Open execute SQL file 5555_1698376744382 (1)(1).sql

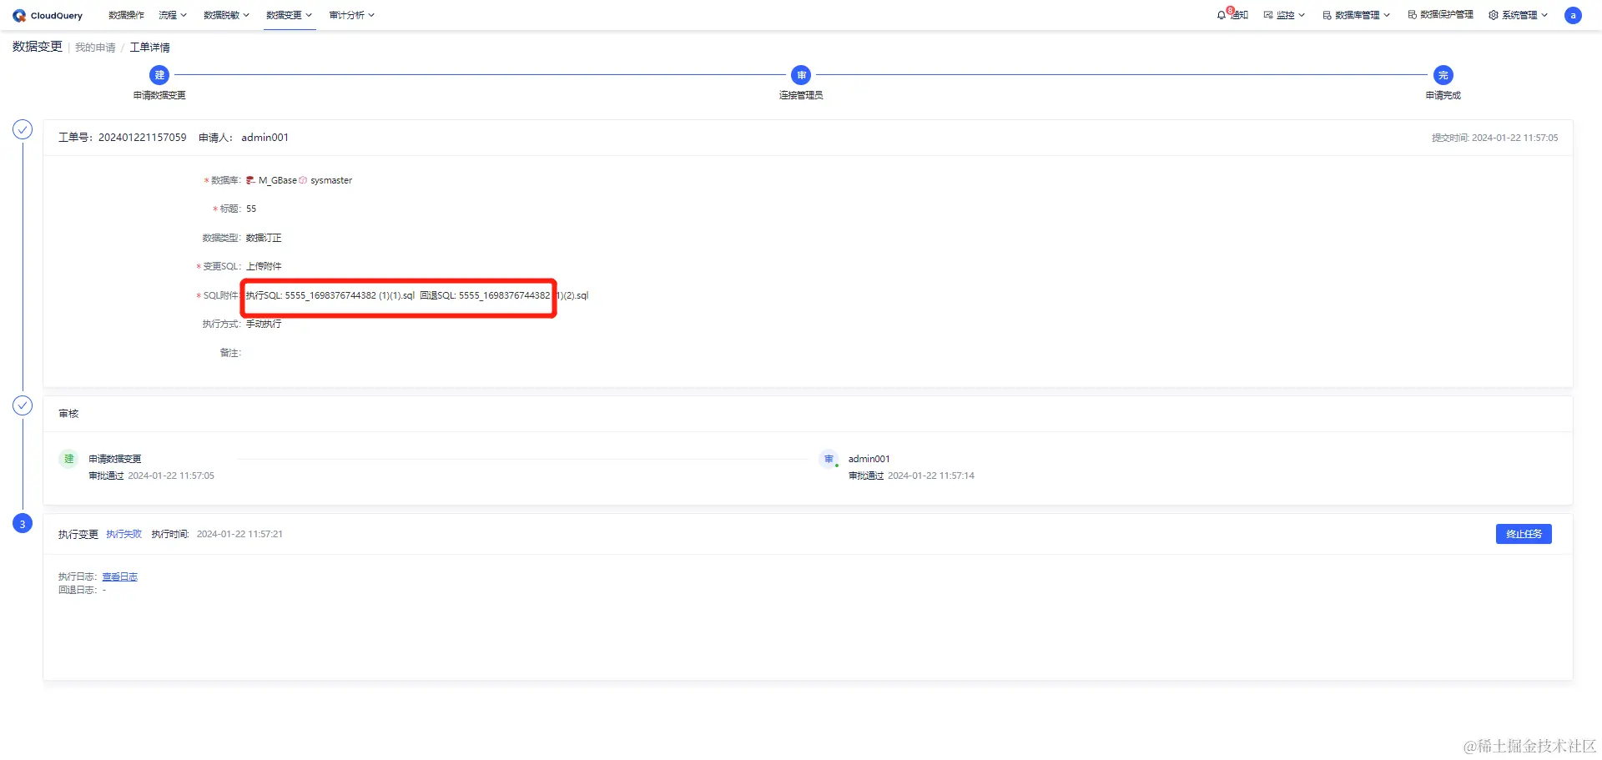click(x=350, y=295)
